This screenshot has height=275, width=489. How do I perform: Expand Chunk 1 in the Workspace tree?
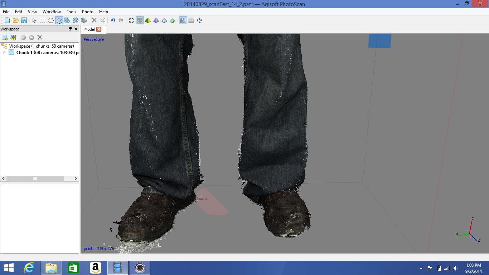pos(4,52)
